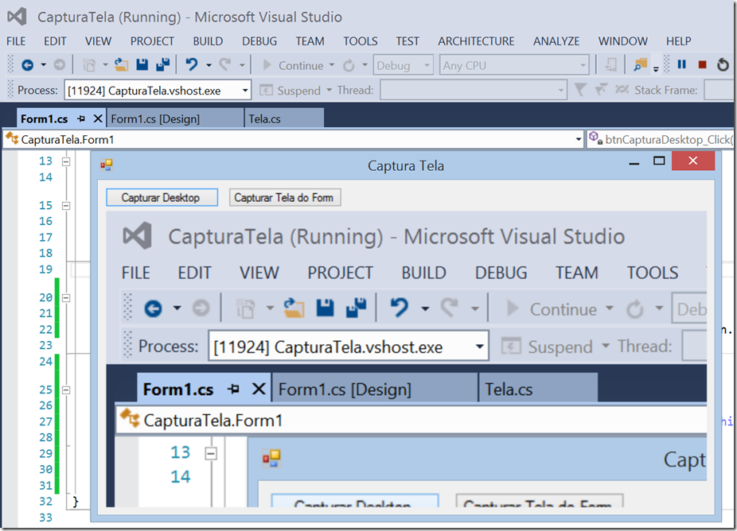The width and height of the screenshot is (737, 531).
Task: Collapse the code region at line 13
Action: (66, 161)
